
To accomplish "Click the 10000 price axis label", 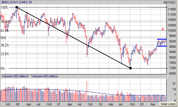I will click(172, 30).
